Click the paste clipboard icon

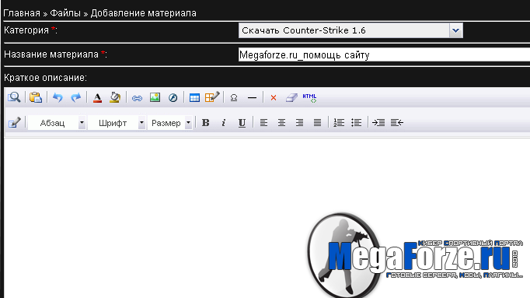coord(36,97)
